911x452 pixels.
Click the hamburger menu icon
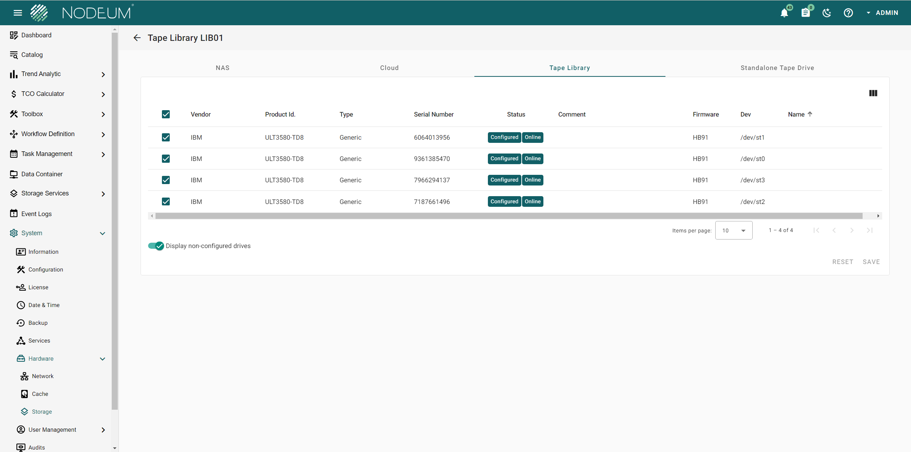click(x=17, y=13)
